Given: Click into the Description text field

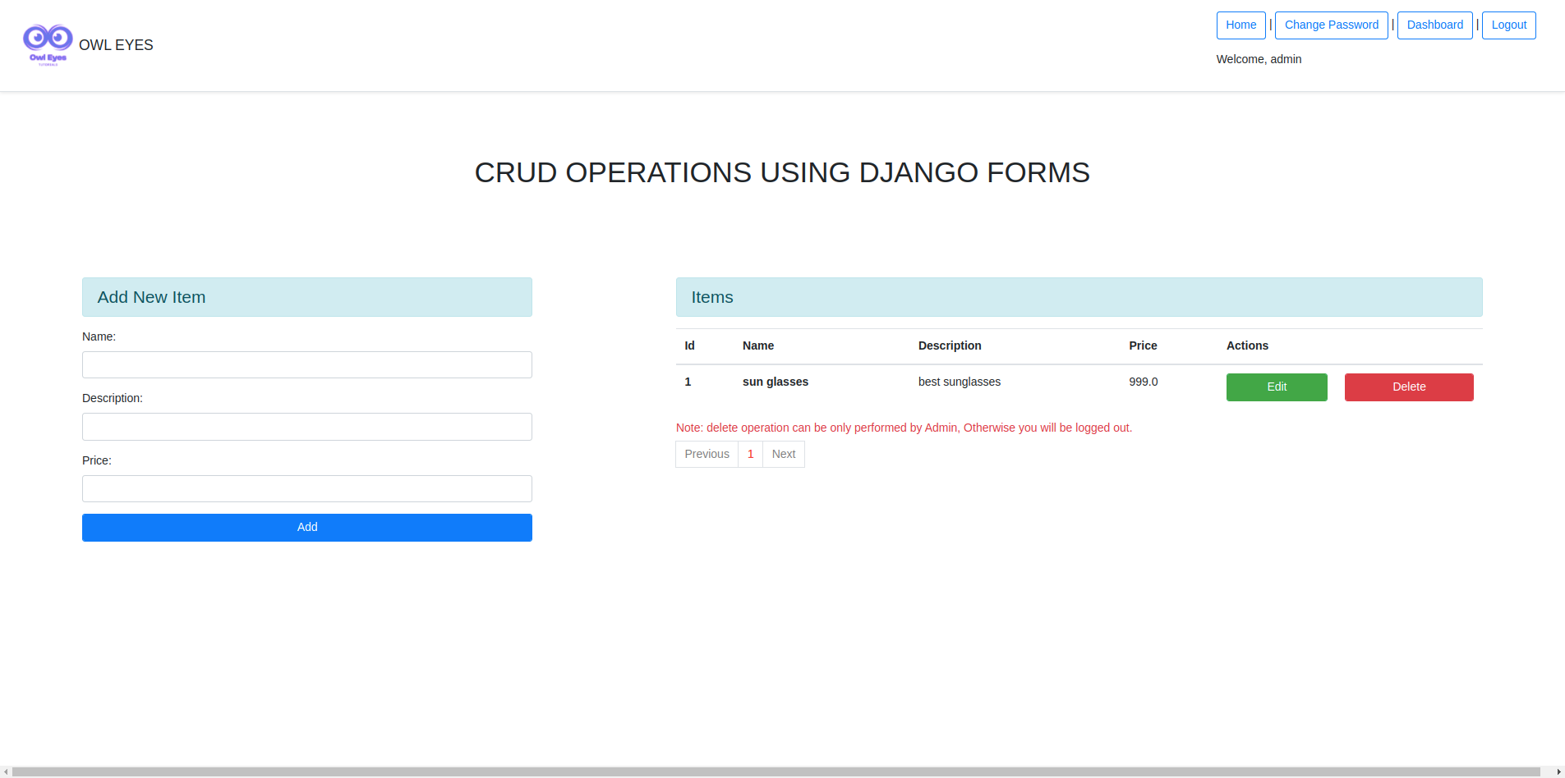Looking at the screenshot, I should click(x=306, y=427).
